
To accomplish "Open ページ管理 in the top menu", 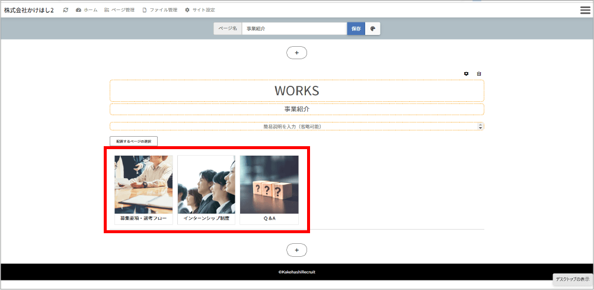I will (119, 10).
